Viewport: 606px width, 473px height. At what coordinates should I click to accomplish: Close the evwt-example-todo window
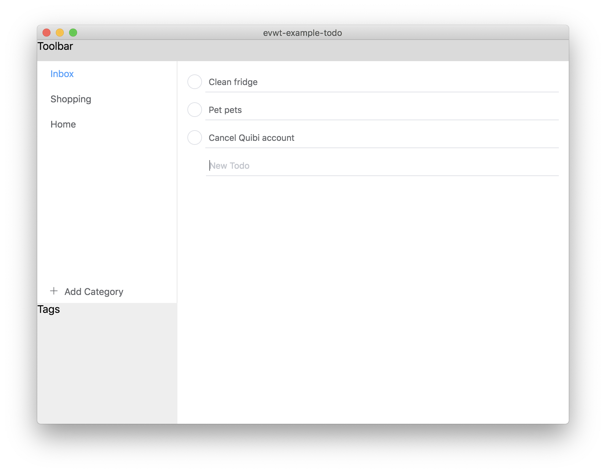(x=47, y=33)
